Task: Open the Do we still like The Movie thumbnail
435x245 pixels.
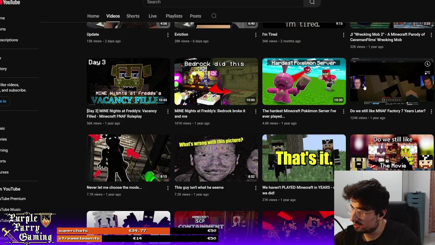Action: pyautogui.click(x=392, y=152)
